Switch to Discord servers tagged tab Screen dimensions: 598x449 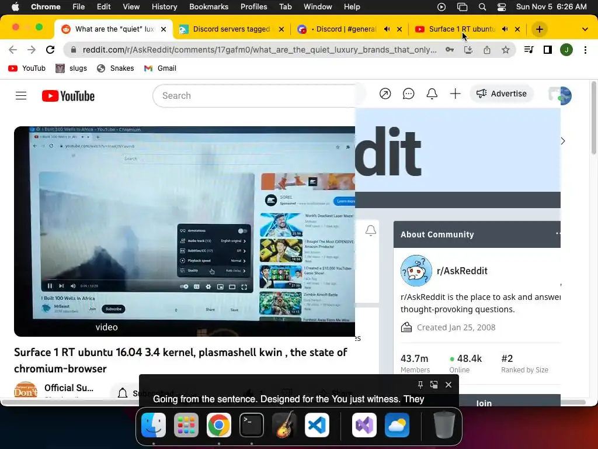tap(231, 29)
